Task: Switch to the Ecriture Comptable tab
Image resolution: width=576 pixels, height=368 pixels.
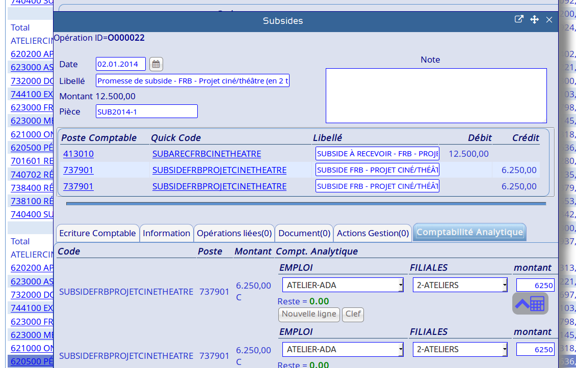Action: coord(97,233)
